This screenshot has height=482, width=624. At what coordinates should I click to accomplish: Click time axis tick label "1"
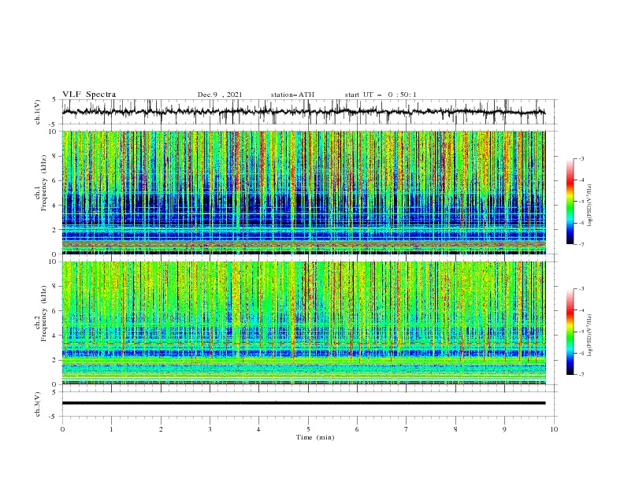click(x=111, y=429)
